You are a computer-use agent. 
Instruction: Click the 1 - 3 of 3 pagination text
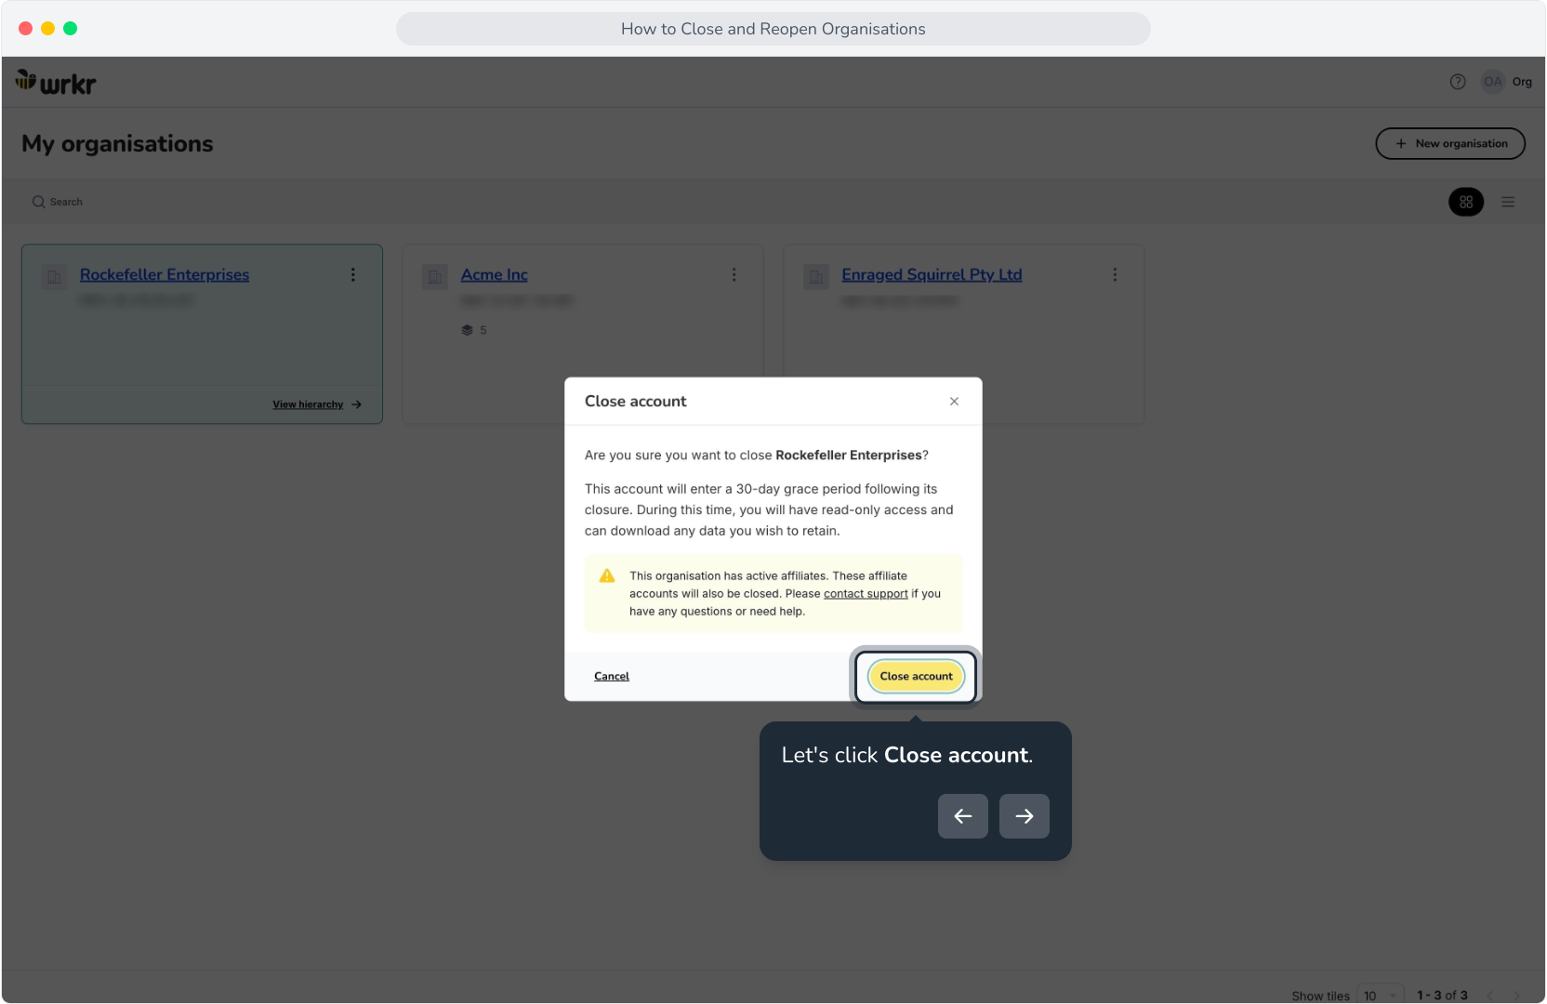pyautogui.click(x=1442, y=996)
